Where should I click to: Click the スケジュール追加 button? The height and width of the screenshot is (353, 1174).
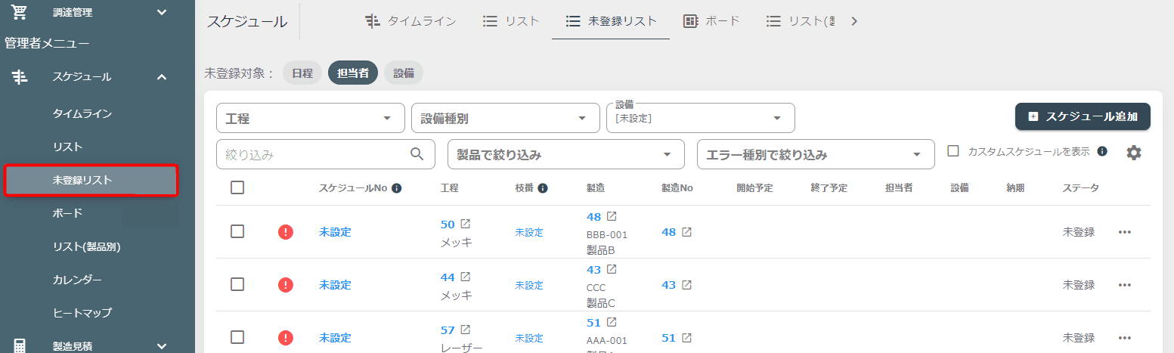[1083, 116]
